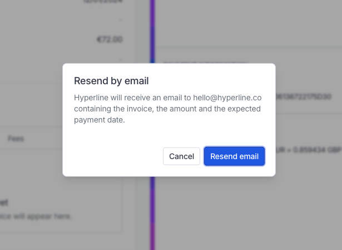Viewport: 342px width, 250px height.
Task: Click the purple vertical divider below dialog
Action: 152,213
